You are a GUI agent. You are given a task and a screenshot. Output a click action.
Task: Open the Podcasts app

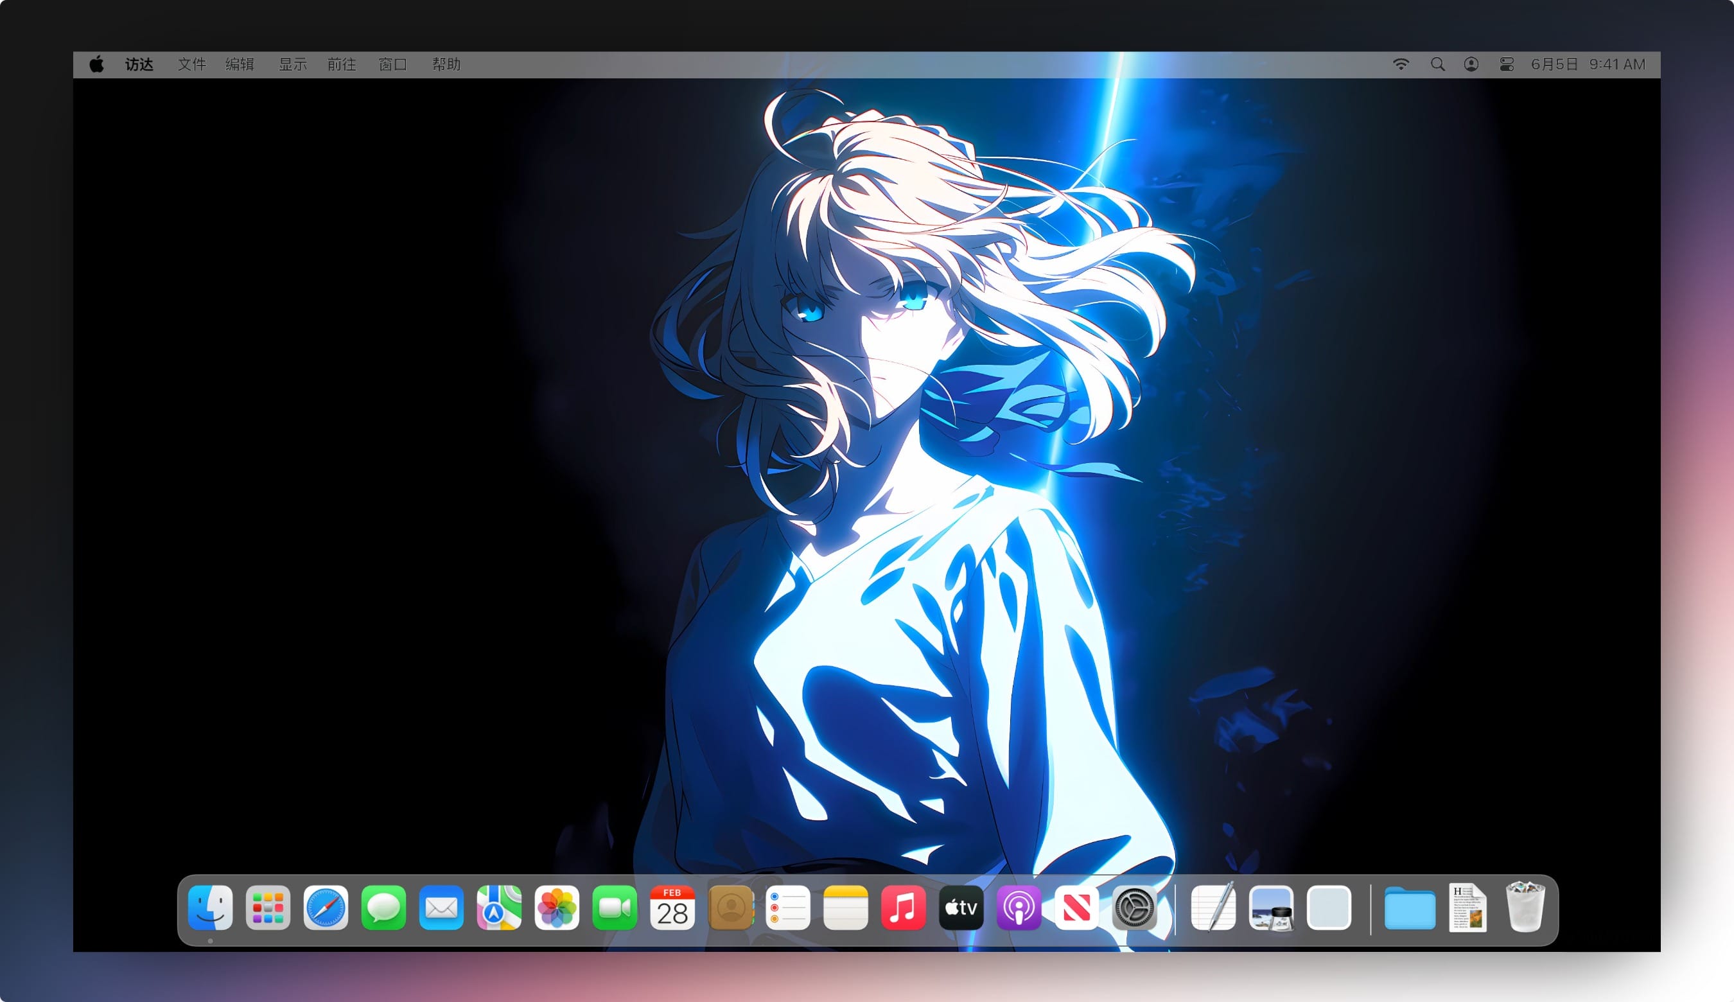1019,908
